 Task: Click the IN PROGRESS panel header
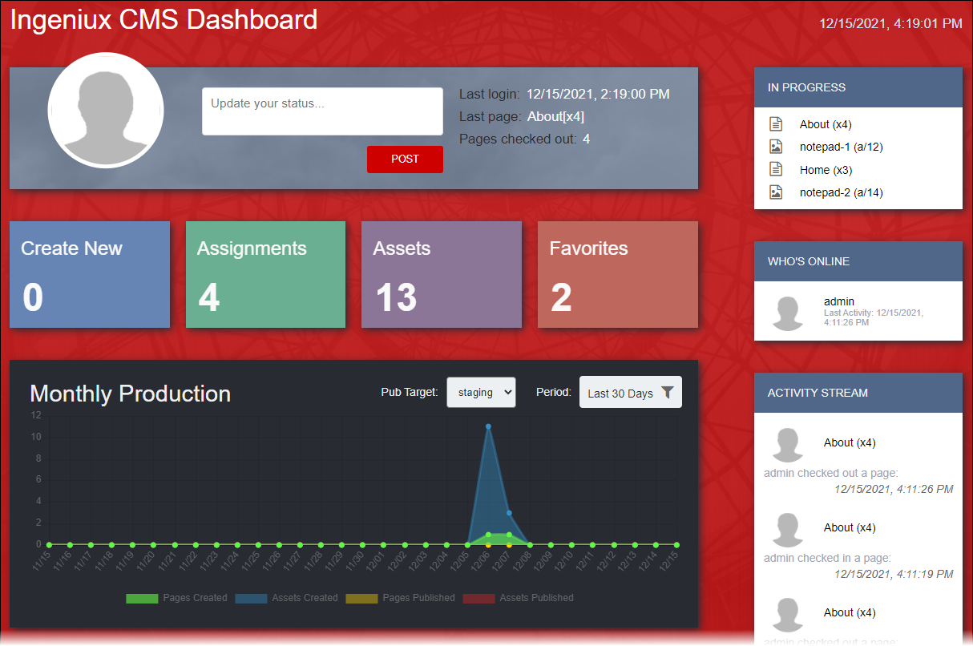click(x=858, y=87)
